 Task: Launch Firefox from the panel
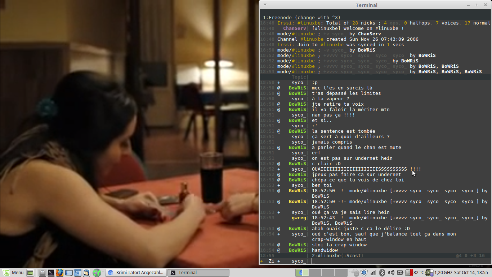(60, 273)
